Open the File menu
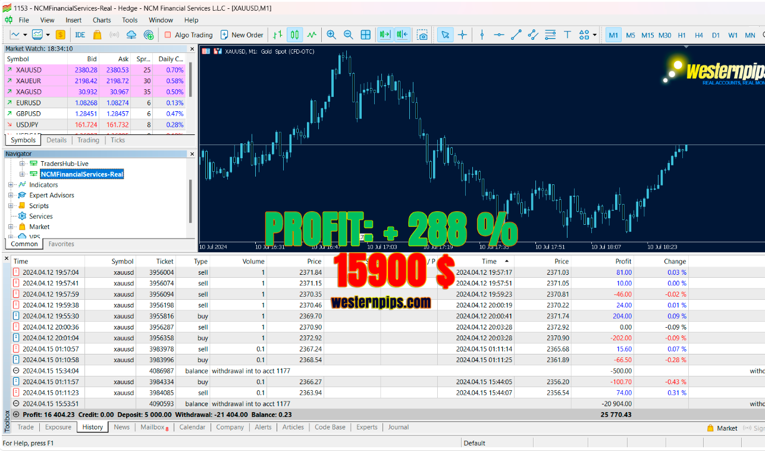The image size is (765, 452). click(x=24, y=20)
